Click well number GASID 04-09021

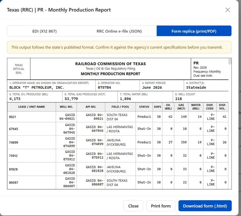(x=67, y=117)
